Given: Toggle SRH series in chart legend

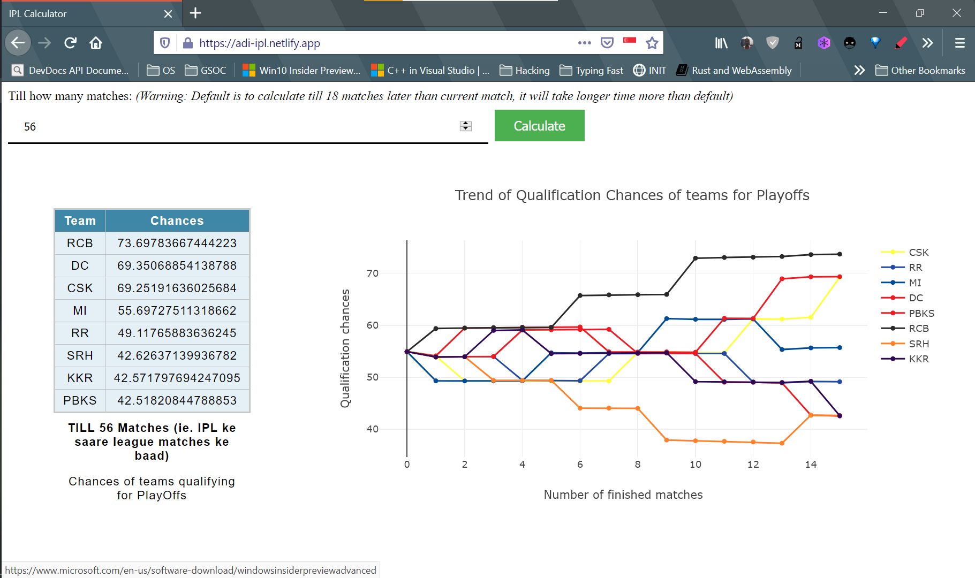Looking at the screenshot, I should [905, 344].
